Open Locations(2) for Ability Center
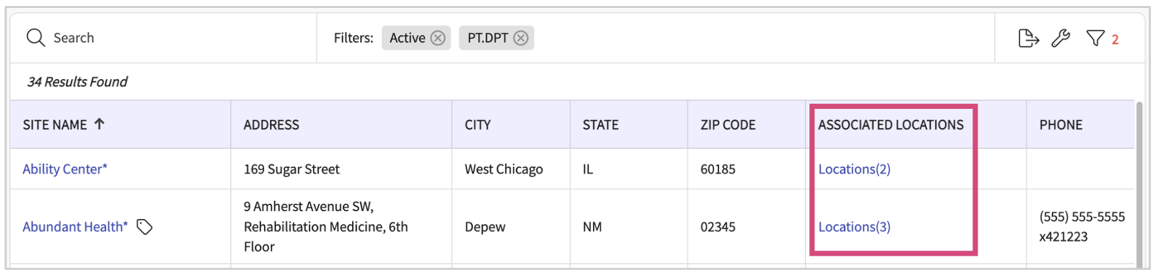The image size is (1155, 276). coord(854,169)
